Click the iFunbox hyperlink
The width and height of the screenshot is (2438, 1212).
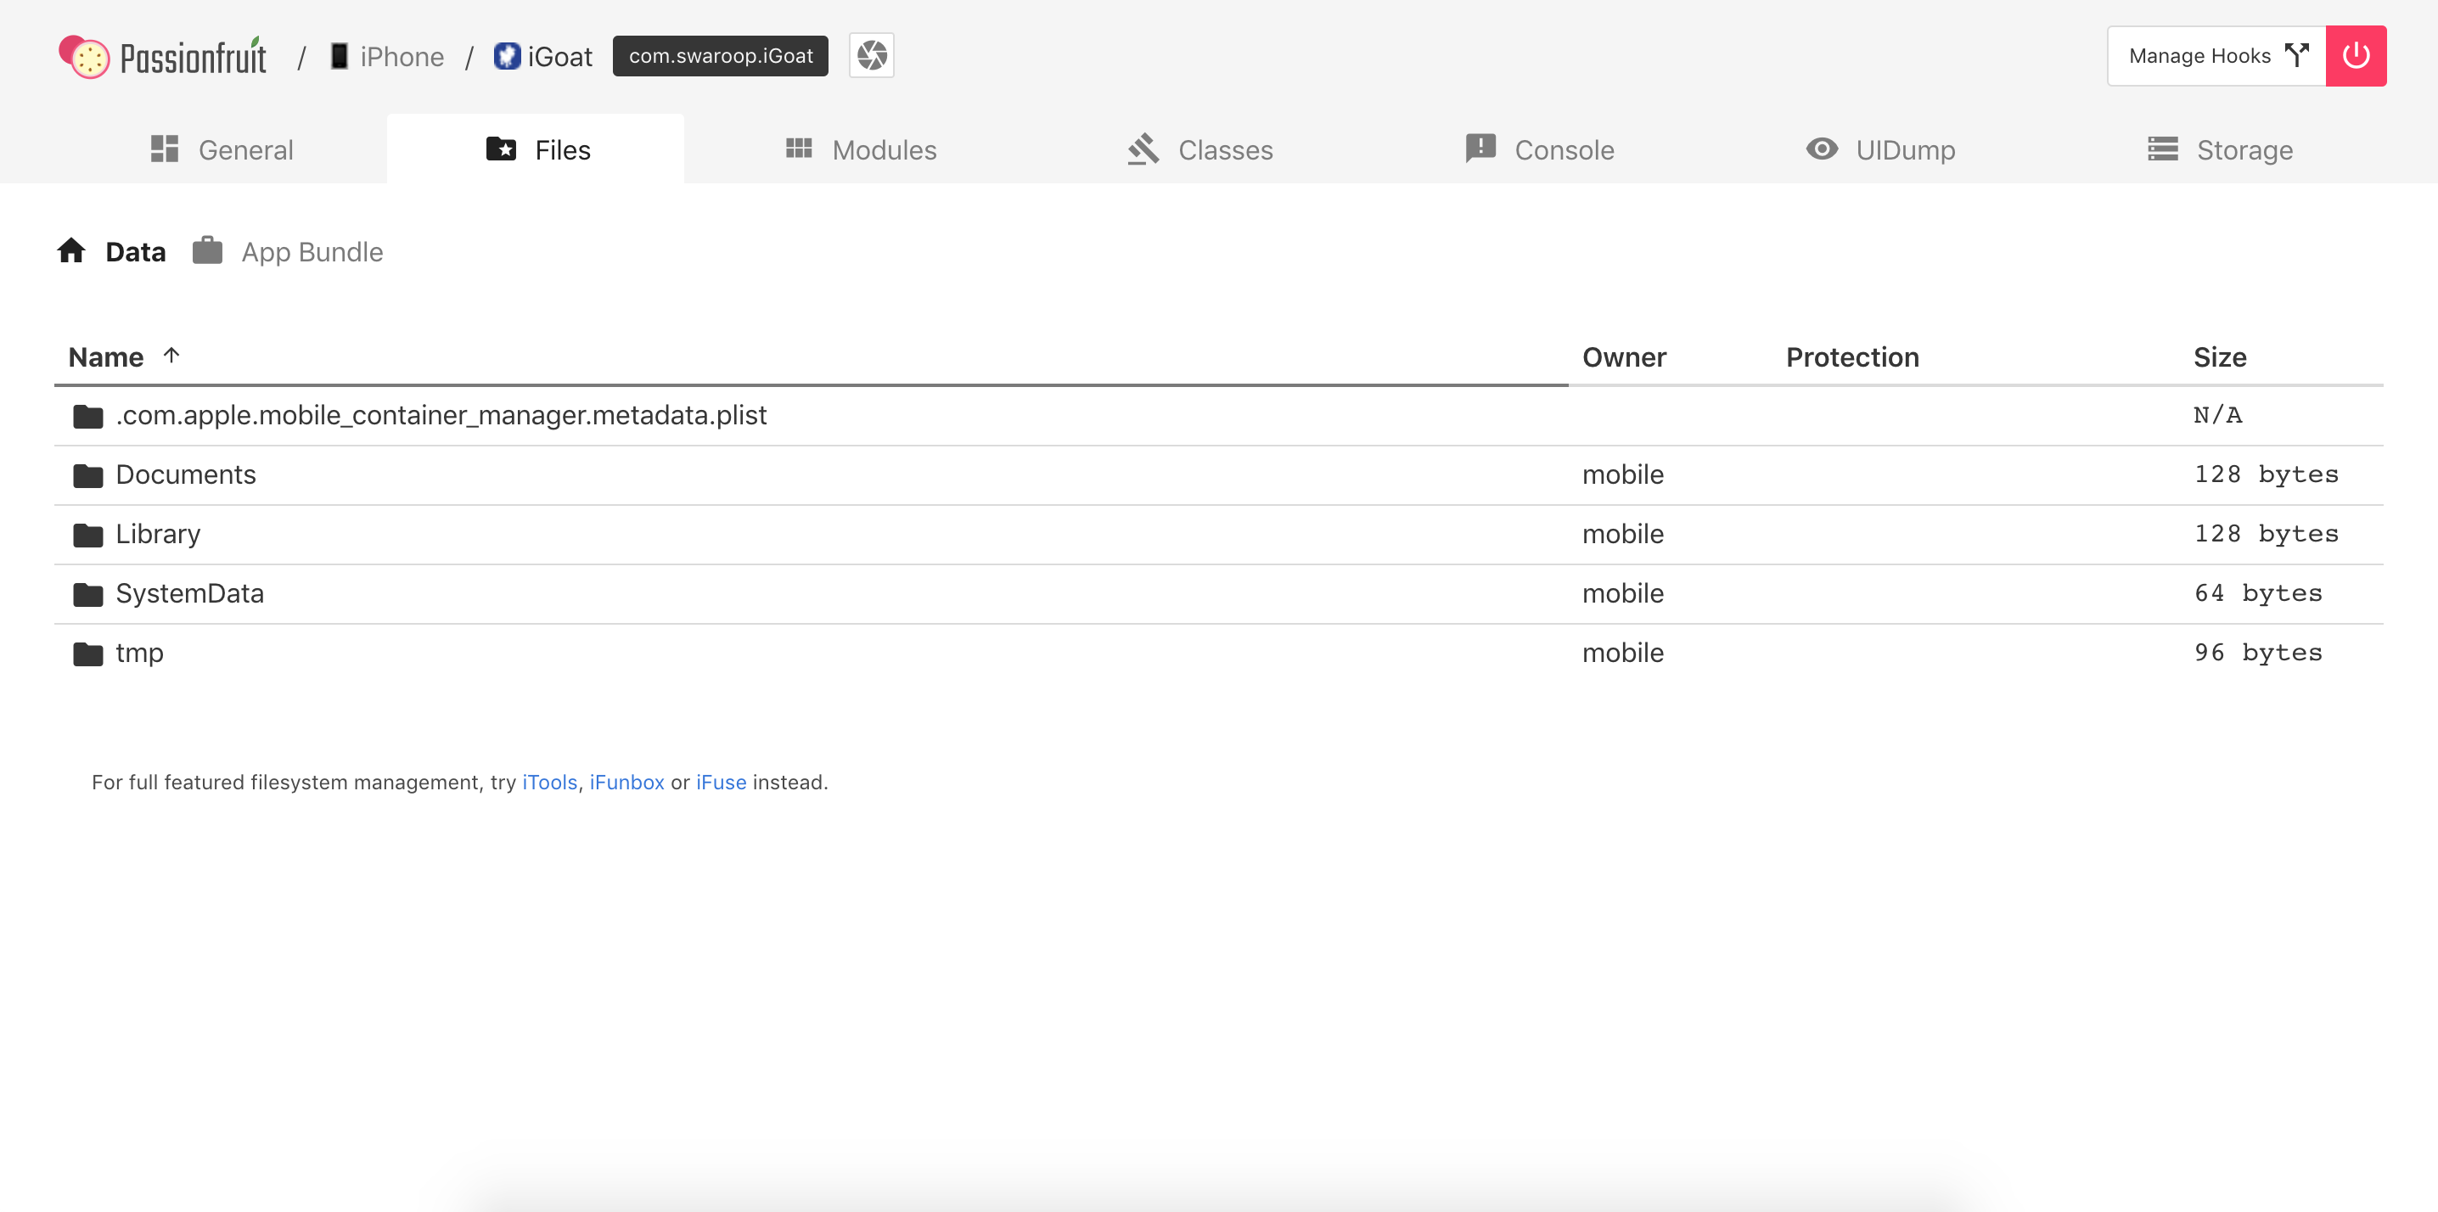pos(626,782)
